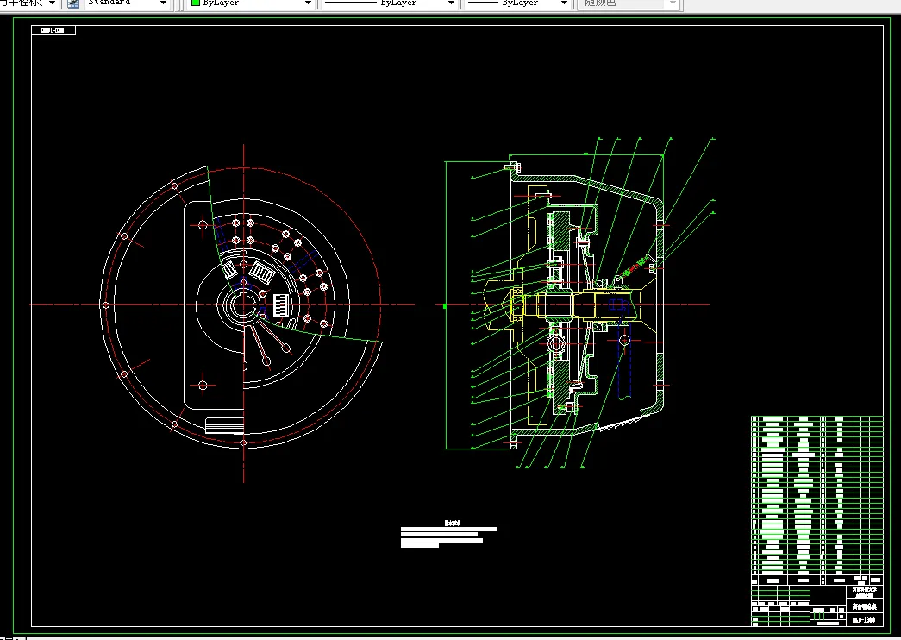Select the parts list table

click(817, 499)
